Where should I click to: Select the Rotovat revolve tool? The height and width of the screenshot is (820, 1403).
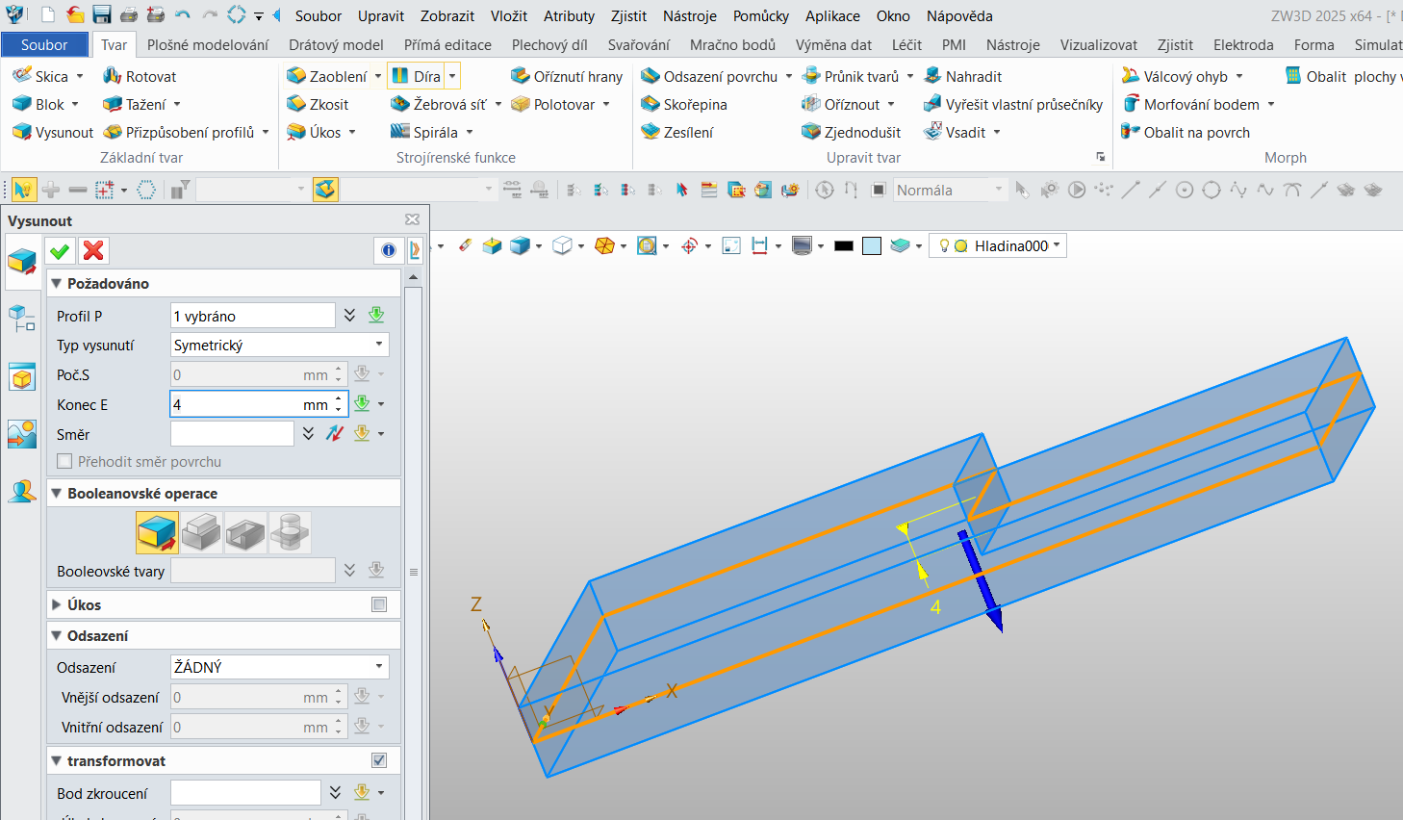[140, 76]
